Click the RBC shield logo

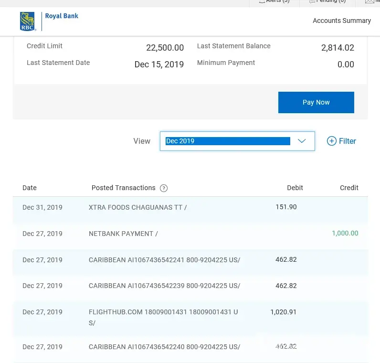click(x=28, y=21)
